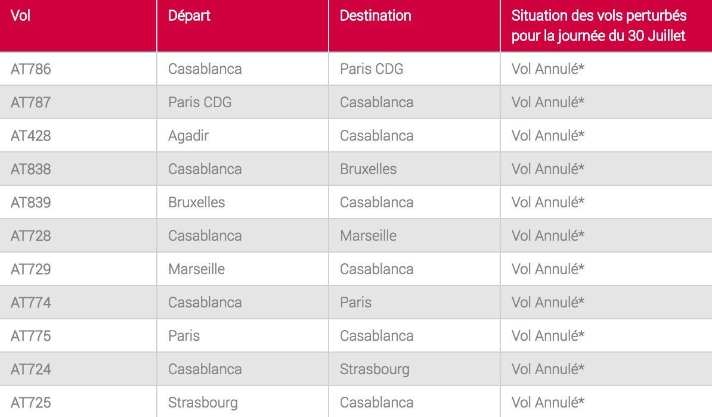This screenshot has height=417, width=712.
Task: Select flight AT728 in the table
Action: click(31, 236)
